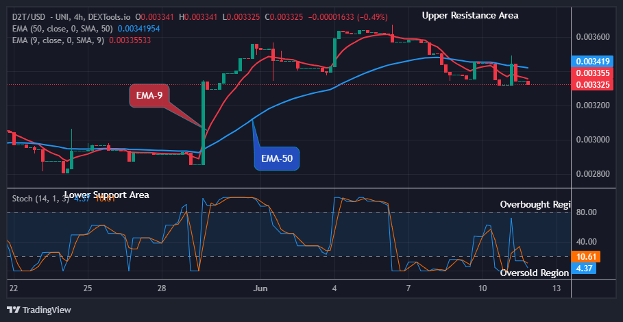Click the Overbought Region label
Viewport: 623px width, 322px height.
535,204
